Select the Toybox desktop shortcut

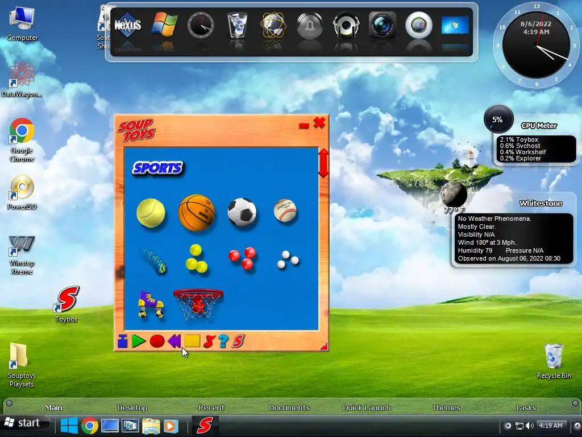click(x=66, y=304)
